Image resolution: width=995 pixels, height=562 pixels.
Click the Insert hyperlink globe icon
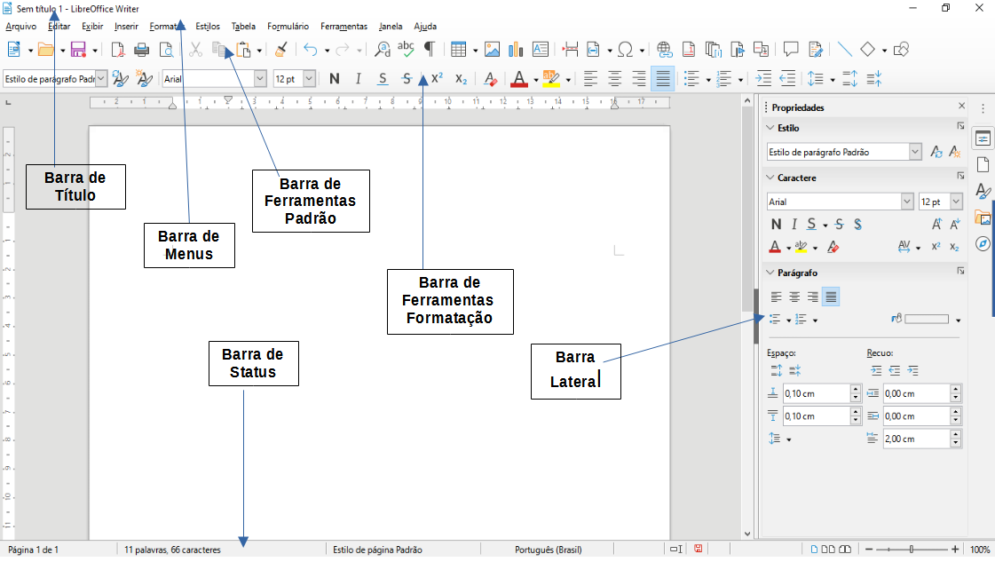pyautogui.click(x=664, y=50)
